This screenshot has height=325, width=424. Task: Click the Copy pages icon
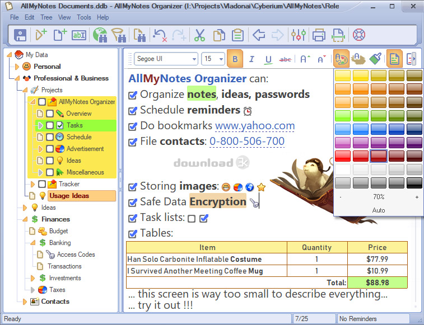pos(219,35)
